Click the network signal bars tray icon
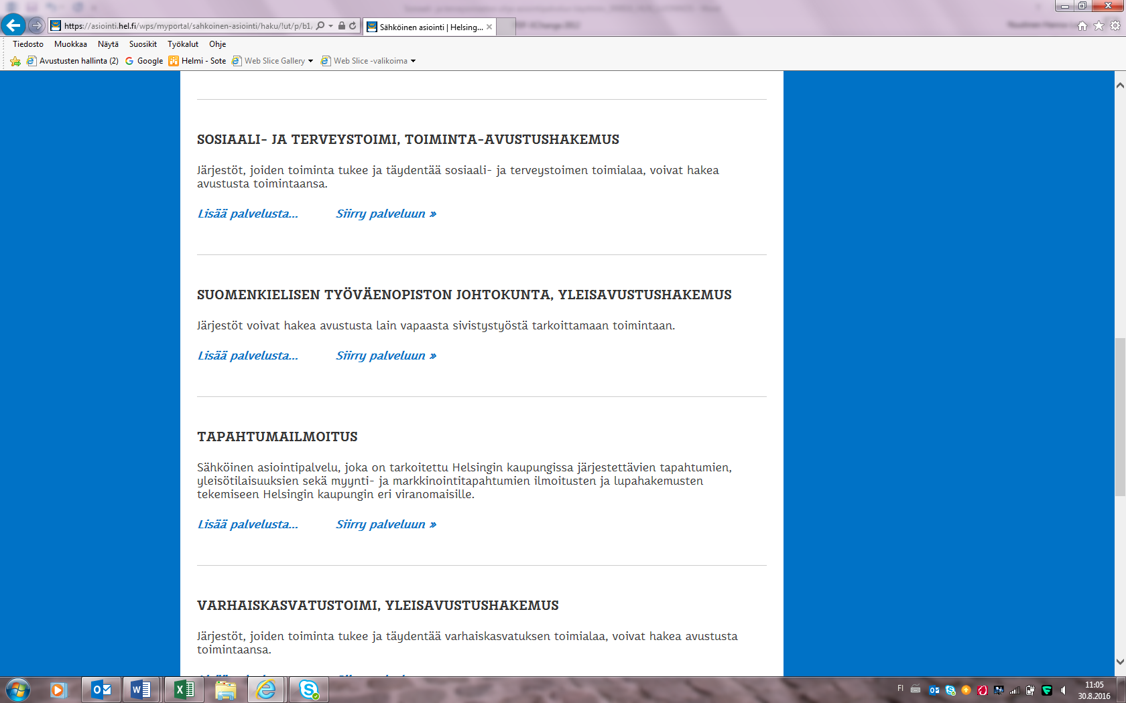This screenshot has height=703, width=1126. click(1015, 690)
